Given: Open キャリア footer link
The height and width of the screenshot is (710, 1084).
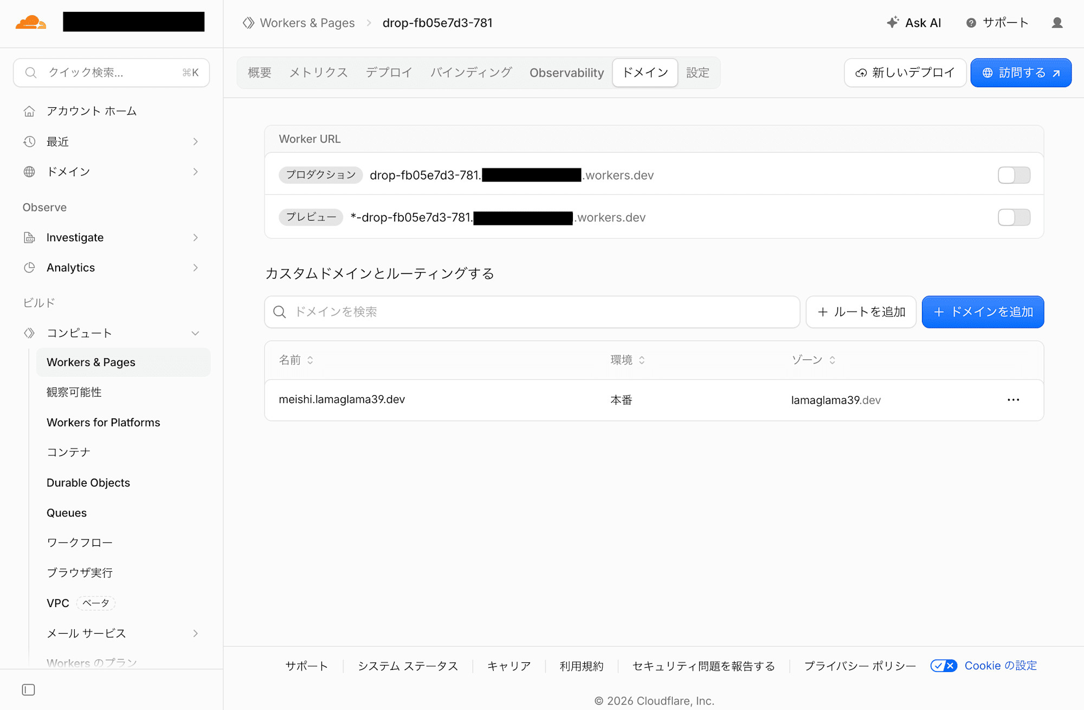Looking at the screenshot, I should 509,666.
